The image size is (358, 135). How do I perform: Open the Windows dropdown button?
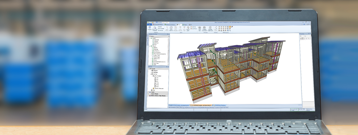tap(150, 29)
